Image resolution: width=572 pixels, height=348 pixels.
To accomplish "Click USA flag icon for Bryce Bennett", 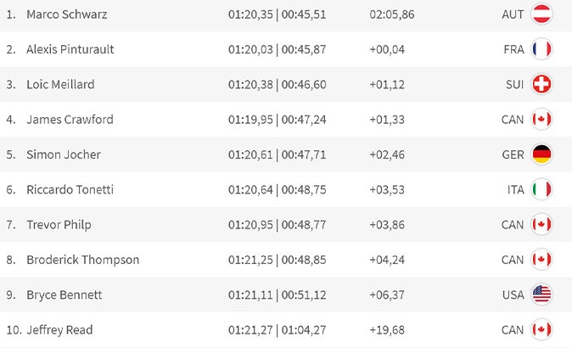I will pyautogui.click(x=541, y=295).
